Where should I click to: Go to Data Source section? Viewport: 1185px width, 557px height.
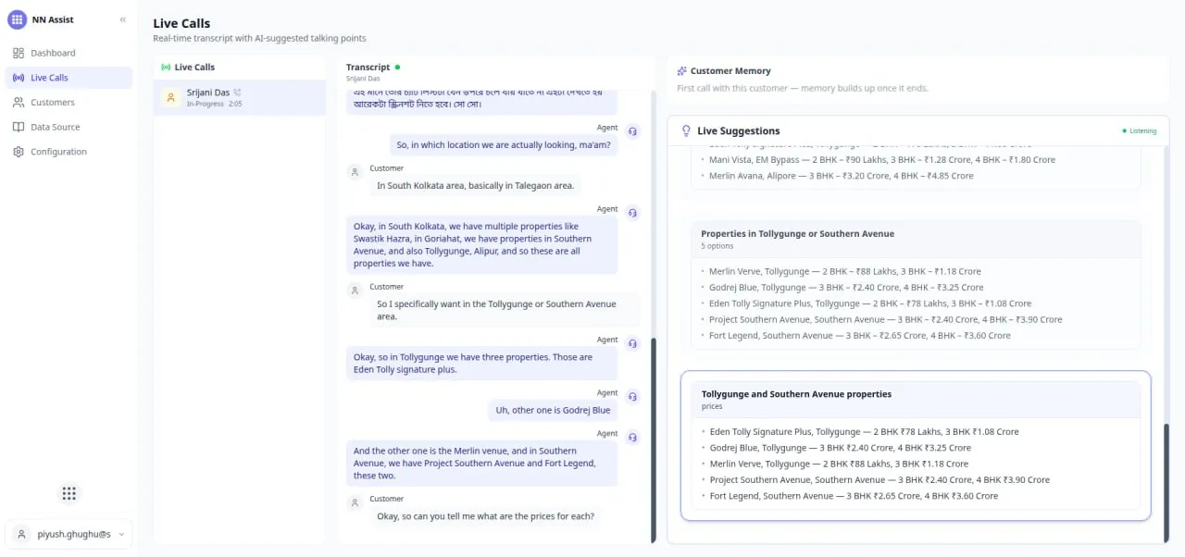click(69, 127)
